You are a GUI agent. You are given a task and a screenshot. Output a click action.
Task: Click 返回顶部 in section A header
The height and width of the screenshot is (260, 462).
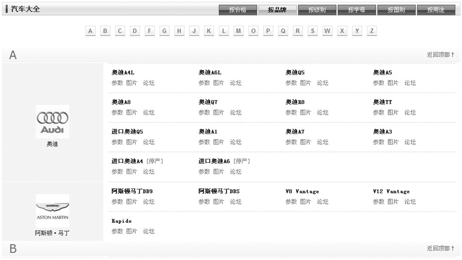point(440,55)
